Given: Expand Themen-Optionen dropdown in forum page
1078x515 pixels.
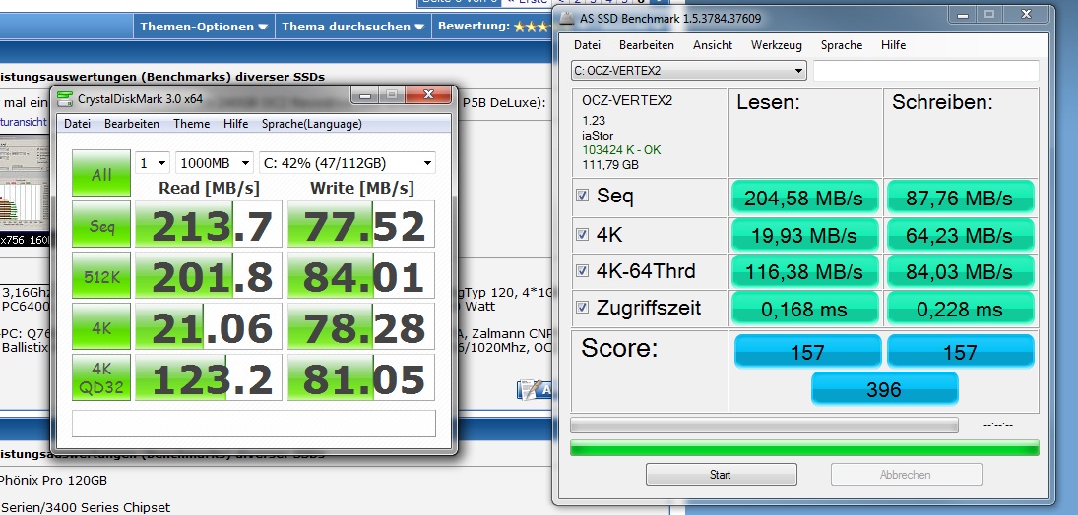Looking at the screenshot, I should [204, 27].
